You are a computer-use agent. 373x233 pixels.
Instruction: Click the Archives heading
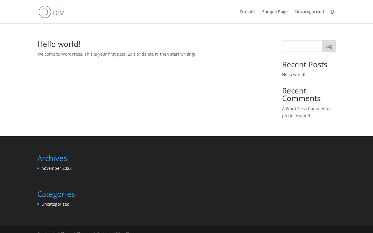coord(52,158)
